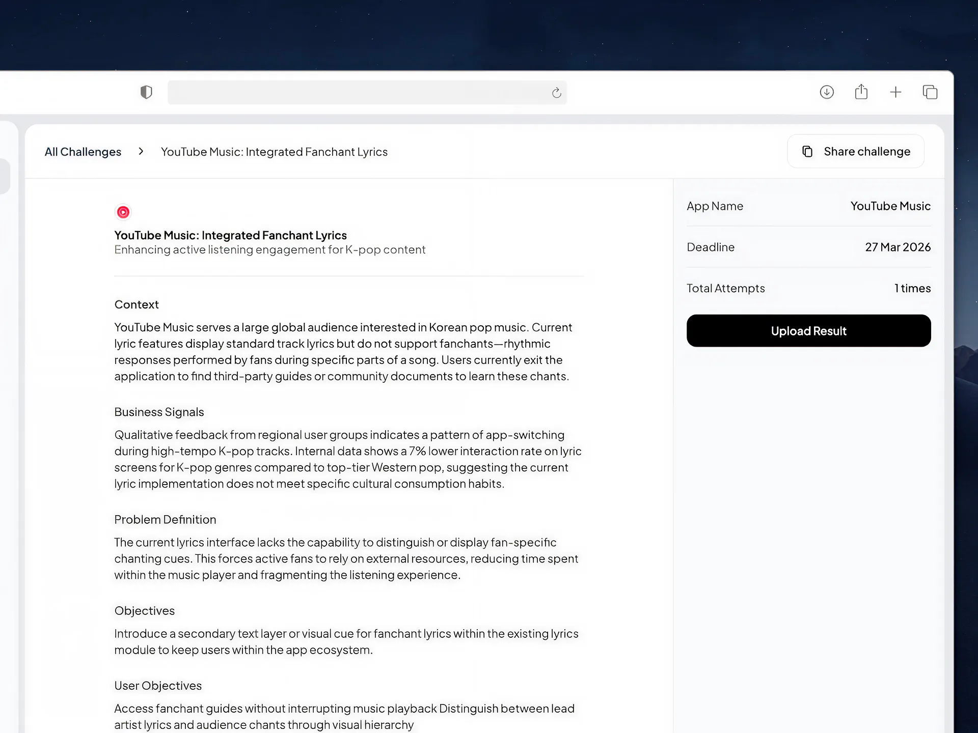
Task: Select the Context section heading
Action: click(x=137, y=304)
